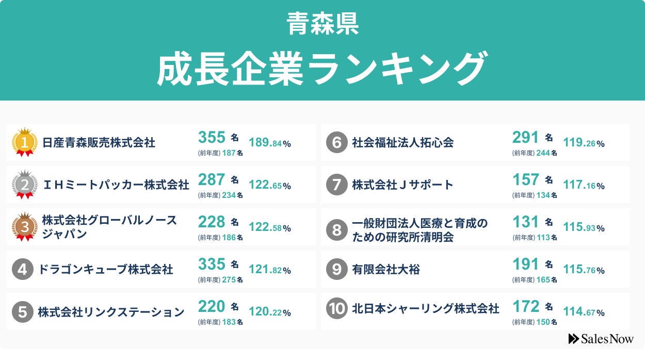Viewport: 645px width, 349px height.
Task: Click the SalesNow logo
Action: pyautogui.click(x=601, y=339)
